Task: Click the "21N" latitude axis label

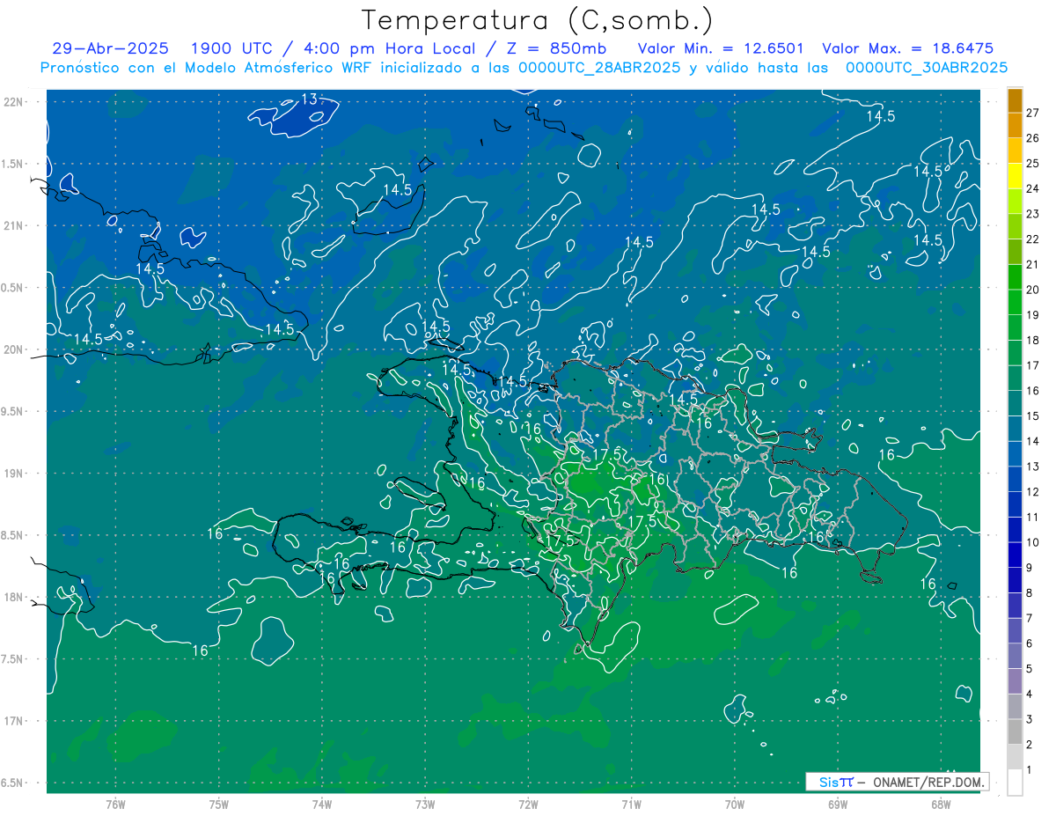Action: [14, 225]
